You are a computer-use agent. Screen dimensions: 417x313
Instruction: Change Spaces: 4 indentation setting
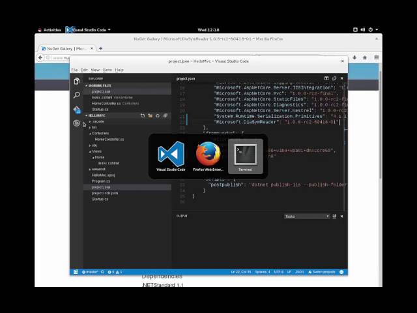[263, 272]
